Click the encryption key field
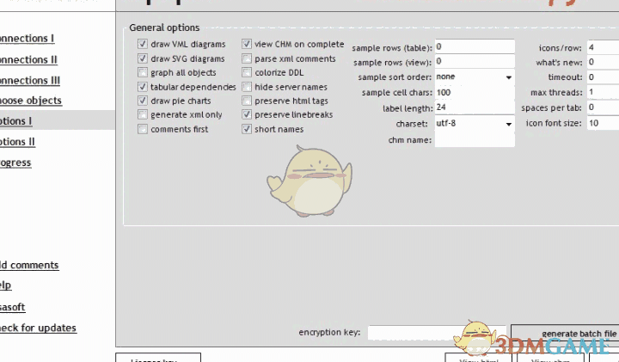The image size is (619, 362). [437, 333]
